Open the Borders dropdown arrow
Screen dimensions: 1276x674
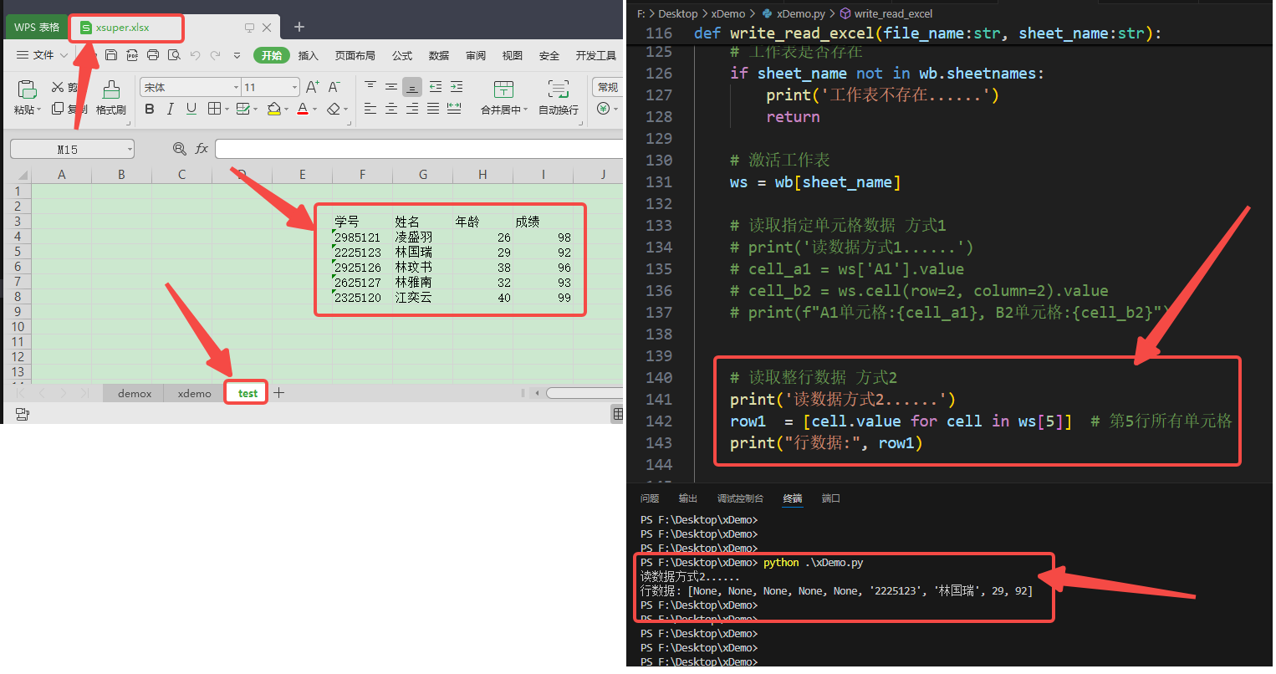click(x=227, y=109)
